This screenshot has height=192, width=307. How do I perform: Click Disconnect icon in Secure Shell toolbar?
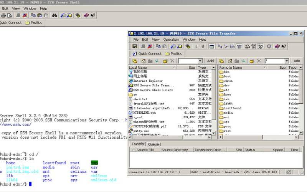click(25, 15)
